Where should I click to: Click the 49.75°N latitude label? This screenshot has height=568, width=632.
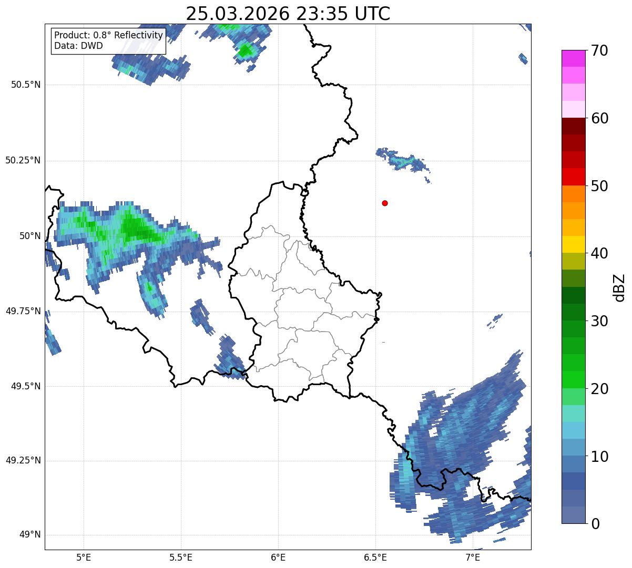(23, 311)
